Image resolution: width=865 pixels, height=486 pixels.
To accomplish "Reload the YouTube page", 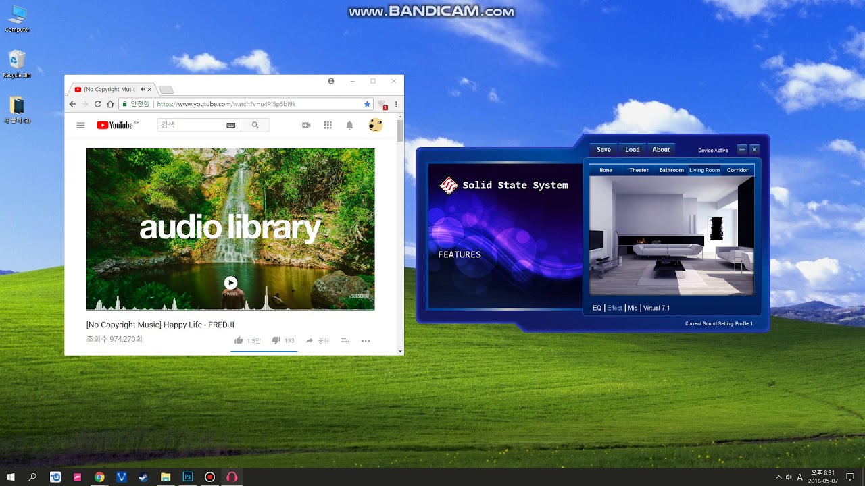I will pyautogui.click(x=97, y=104).
